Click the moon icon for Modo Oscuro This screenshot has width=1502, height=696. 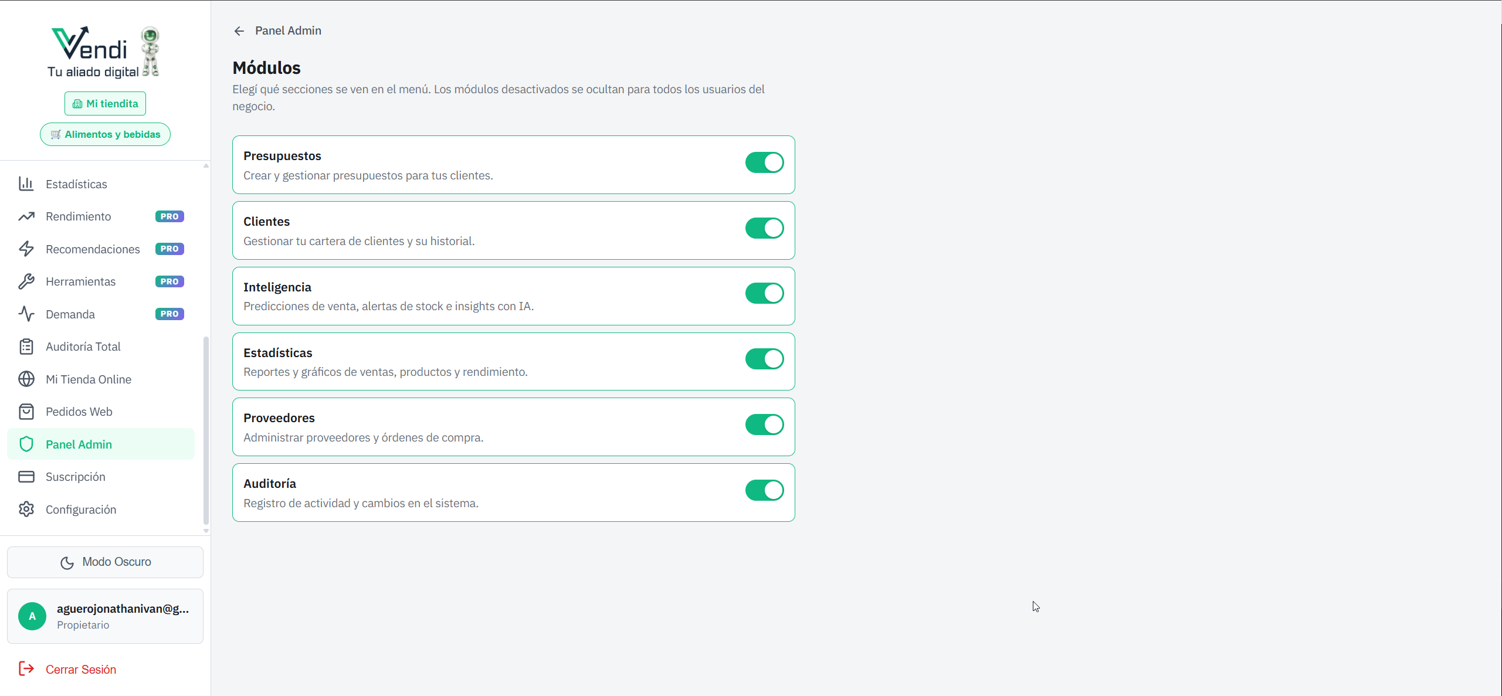67,562
